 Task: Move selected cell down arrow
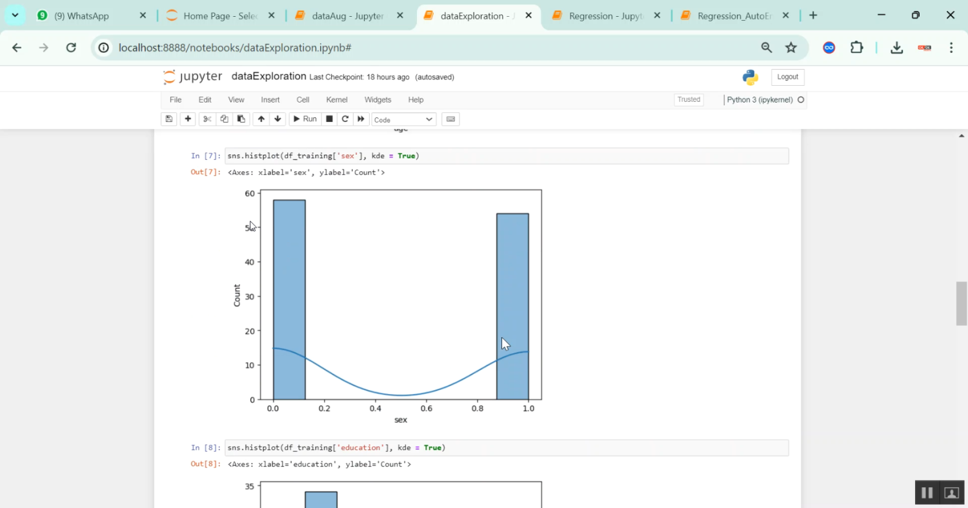point(278,119)
